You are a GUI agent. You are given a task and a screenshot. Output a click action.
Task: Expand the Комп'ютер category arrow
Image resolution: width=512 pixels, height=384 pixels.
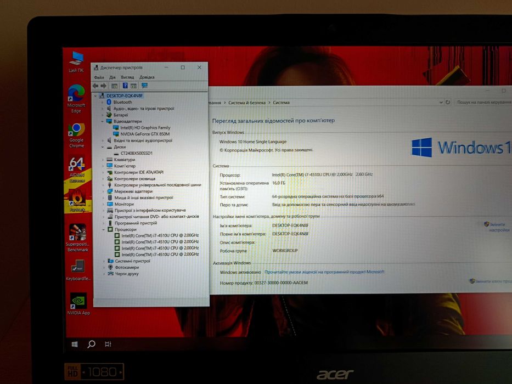(x=103, y=166)
